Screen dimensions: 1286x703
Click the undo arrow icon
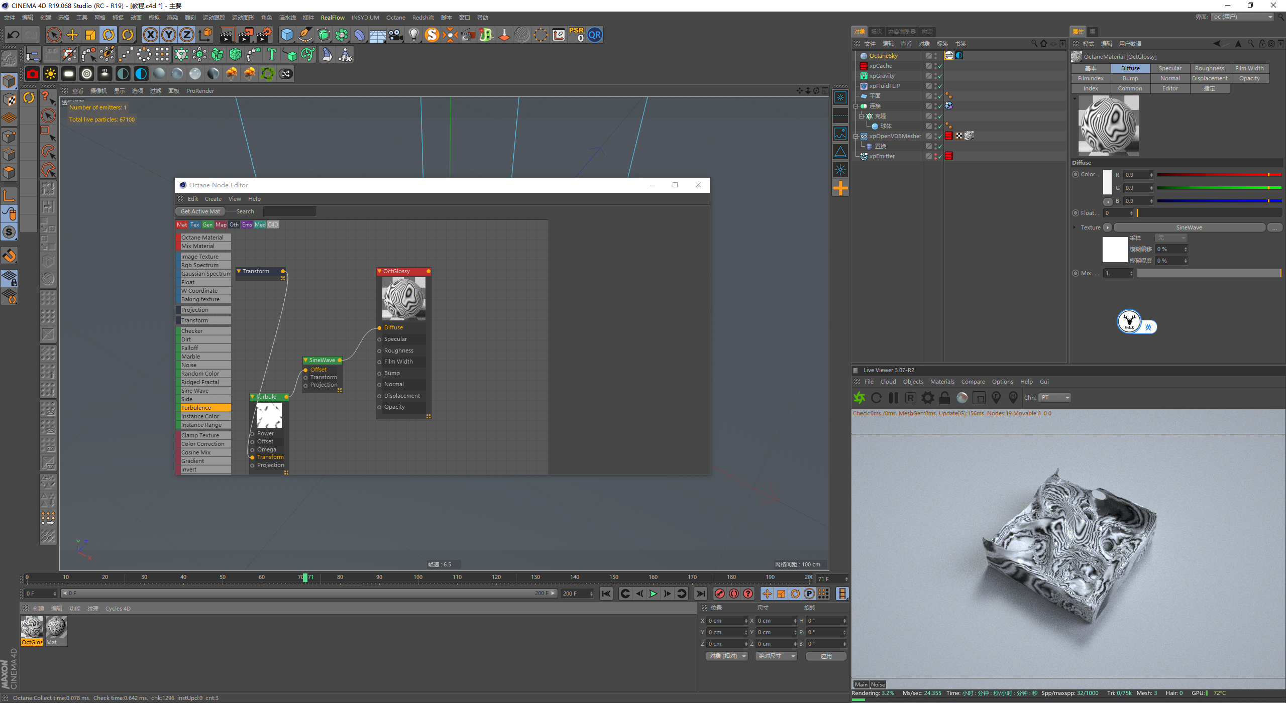tap(14, 35)
